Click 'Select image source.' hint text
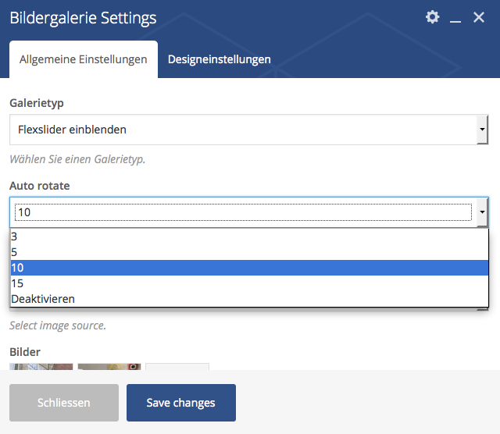 [58, 325]
